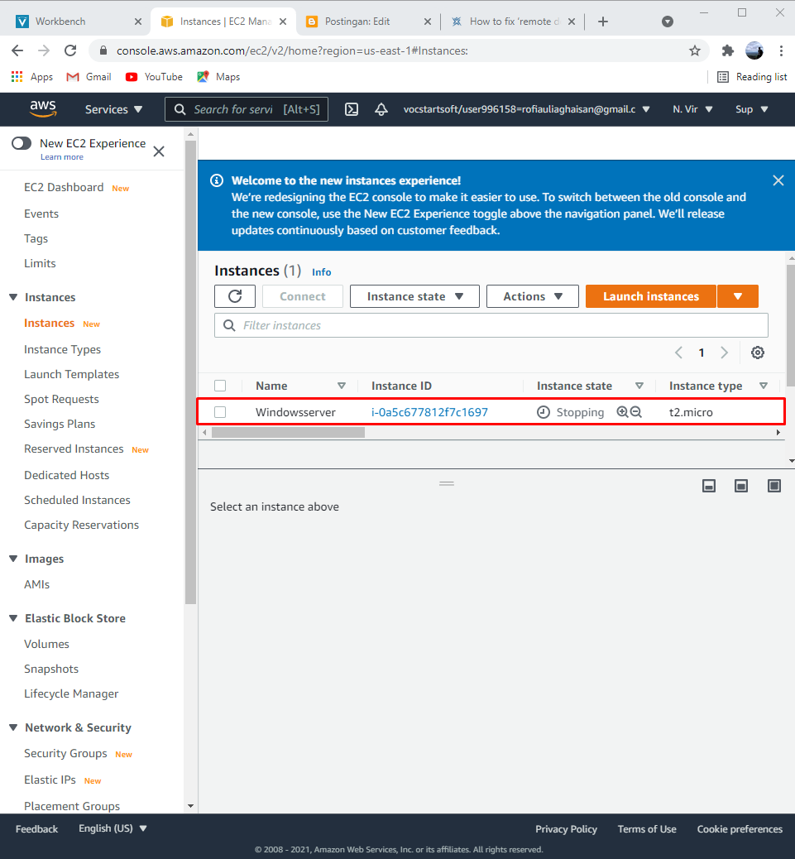
Task: Sort by Name column arrow
Action: 342,386
